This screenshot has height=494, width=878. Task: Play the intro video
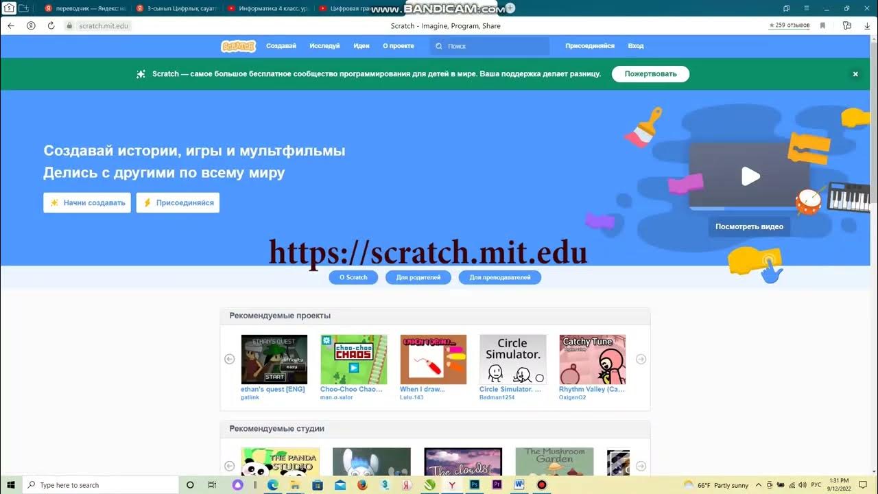click(750, 176)
